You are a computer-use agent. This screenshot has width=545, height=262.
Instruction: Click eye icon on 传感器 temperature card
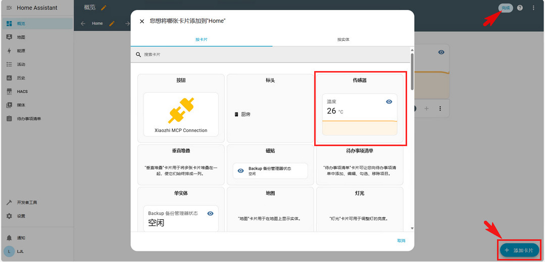click(389, 102)
